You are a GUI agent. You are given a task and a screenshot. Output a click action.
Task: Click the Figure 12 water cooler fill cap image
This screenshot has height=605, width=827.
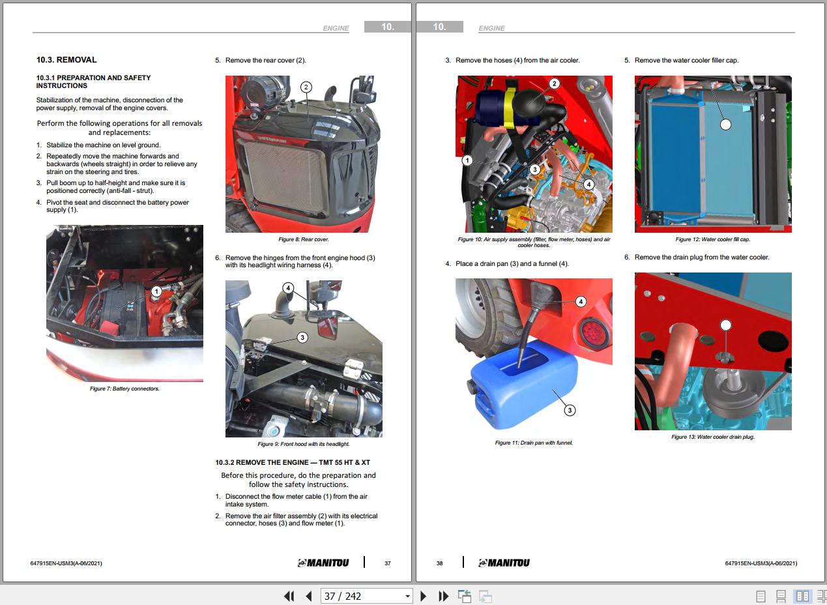tap(713, 154)
